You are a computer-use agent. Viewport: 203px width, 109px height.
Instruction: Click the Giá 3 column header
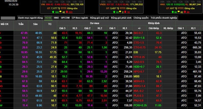(62, 28)
